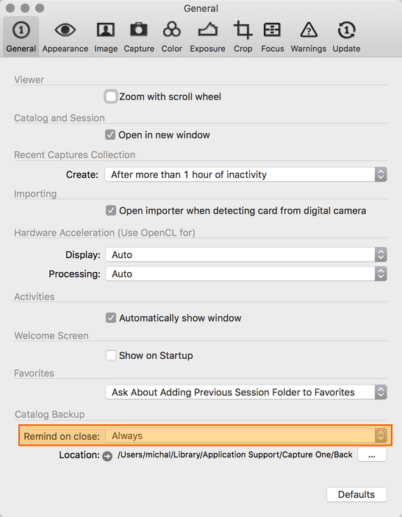
Task: Click the arrow icon next to Location
Action: pyautogui.click(x=107, y=456)
